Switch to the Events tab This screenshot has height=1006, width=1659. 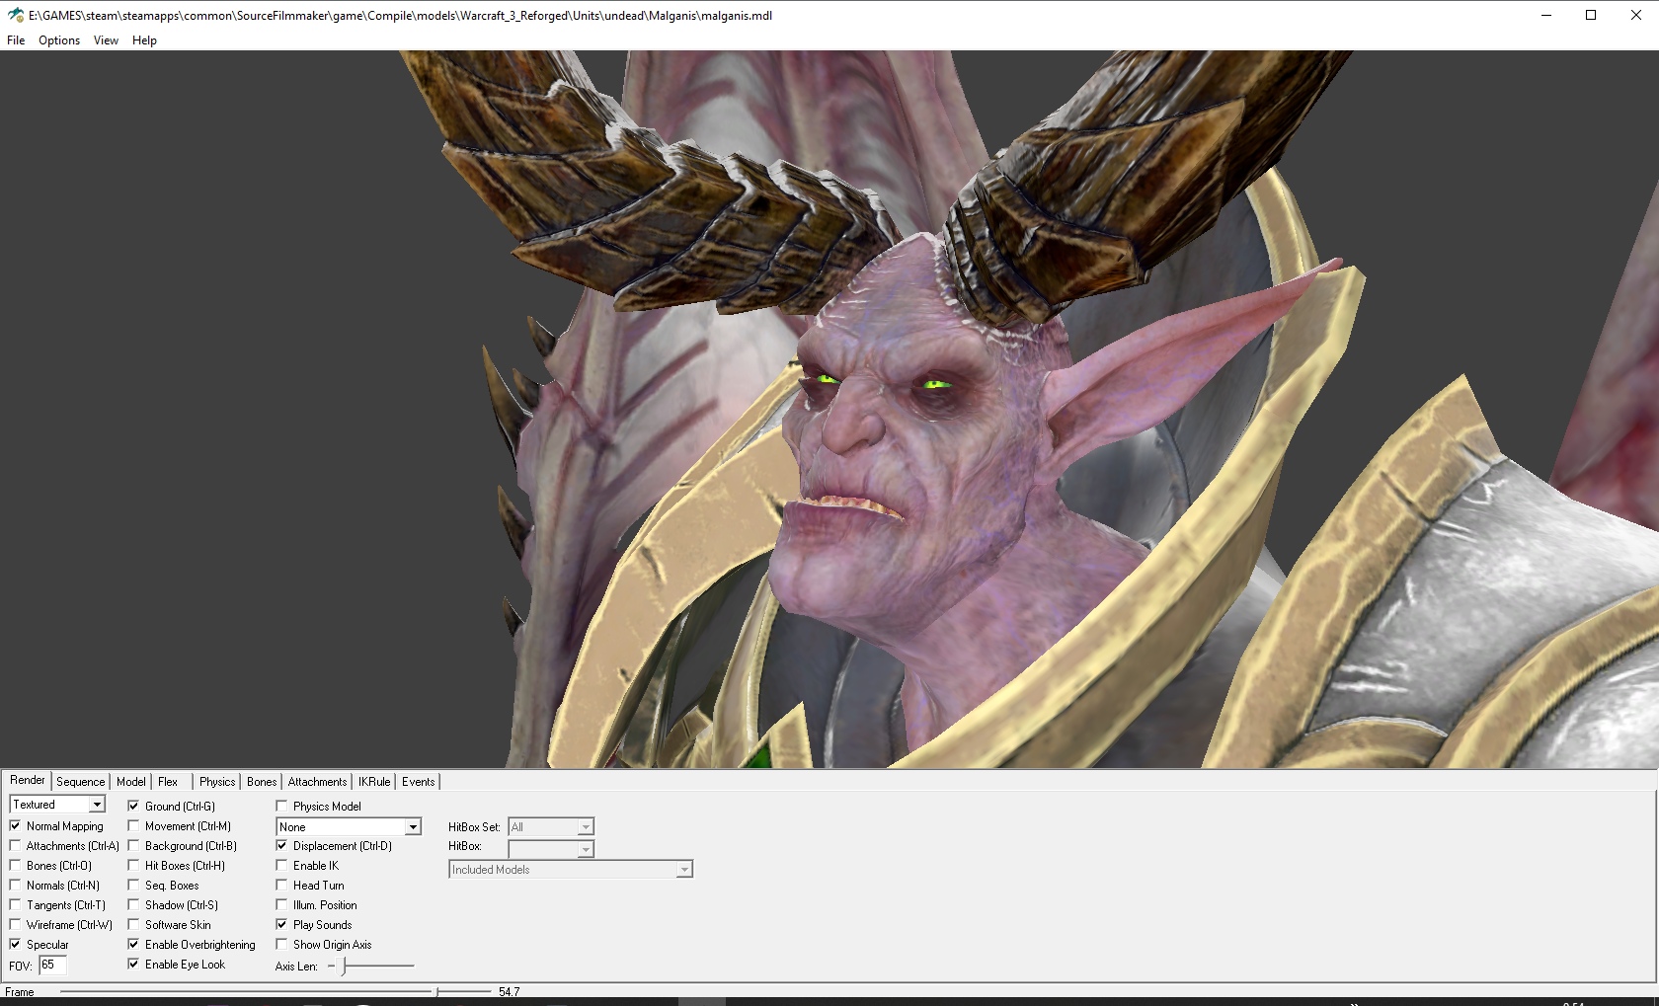[x=418, y=782]
